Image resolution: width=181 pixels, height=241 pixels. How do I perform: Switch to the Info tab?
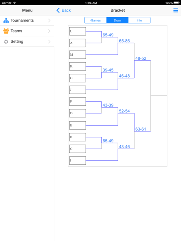pyautogui.click(x=139, y=20)
